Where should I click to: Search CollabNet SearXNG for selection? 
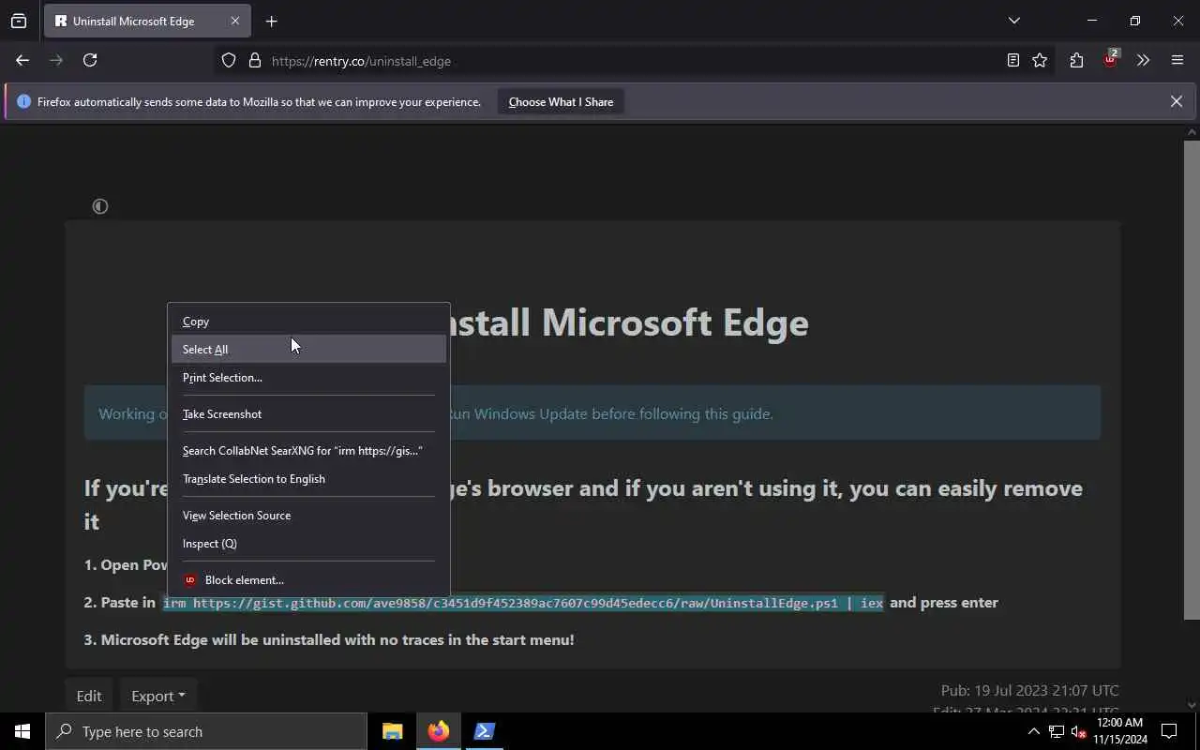pos(308,450)
